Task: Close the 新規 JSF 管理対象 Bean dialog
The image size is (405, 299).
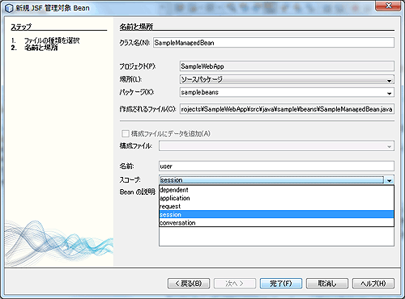Action: tap(389, 6)
